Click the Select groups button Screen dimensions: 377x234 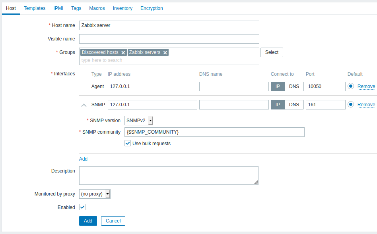(x=272, y=52)
